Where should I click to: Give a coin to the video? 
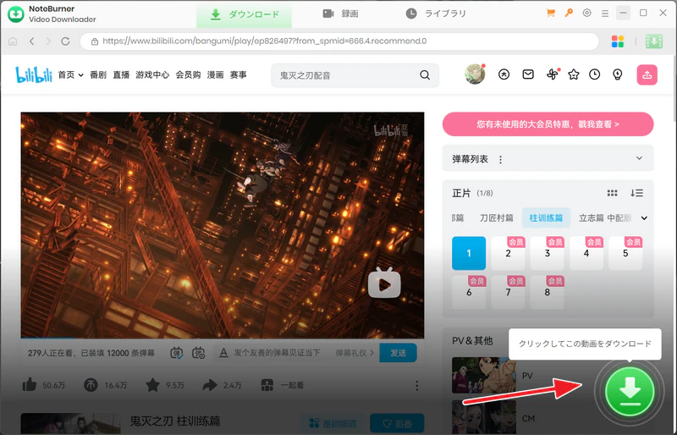pos(91,385)
